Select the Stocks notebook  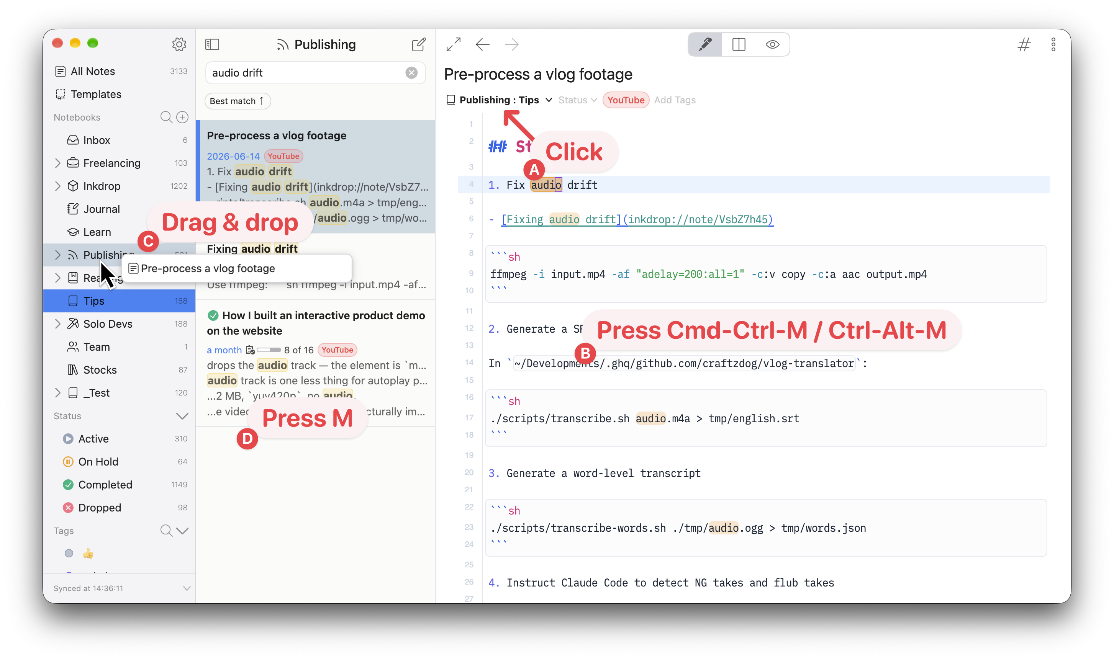[x=119, y=370]
